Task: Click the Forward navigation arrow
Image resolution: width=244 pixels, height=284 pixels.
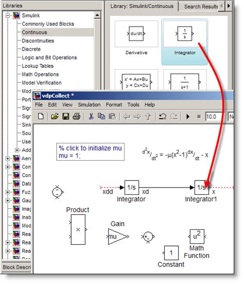Action: pos(137,116)
